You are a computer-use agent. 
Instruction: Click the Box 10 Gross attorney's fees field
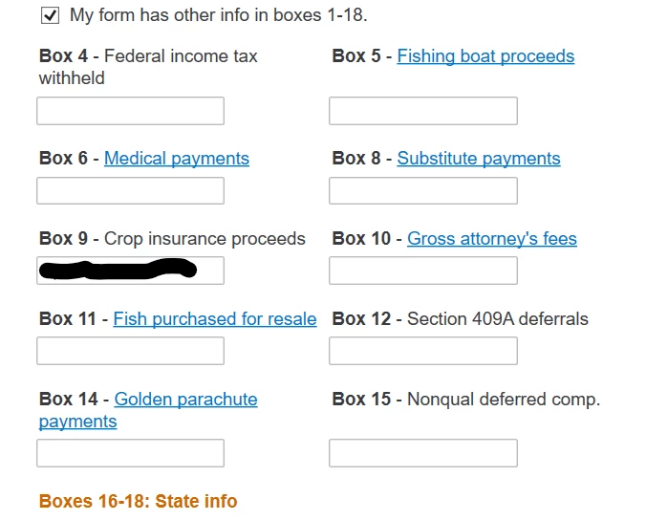pos(423,271)
